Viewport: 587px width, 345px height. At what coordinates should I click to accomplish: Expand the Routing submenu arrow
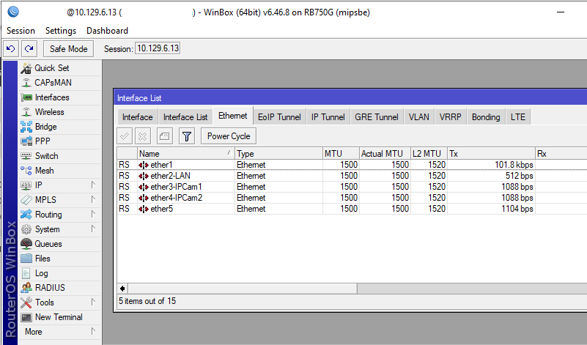[93, 214]
